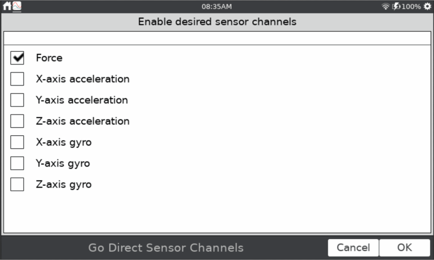Image resolution: width=434 pixels, height=260 pixels.
Task: Click the 'Enable desired sensor channels' header
Action: click(217, 22)
